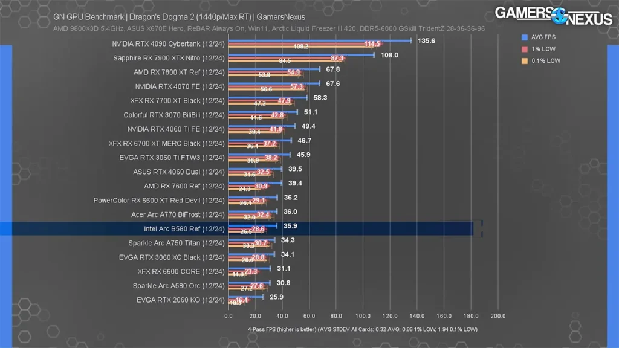Click the blue average bar for RTX 4090
619x348 pixels.
320,40
